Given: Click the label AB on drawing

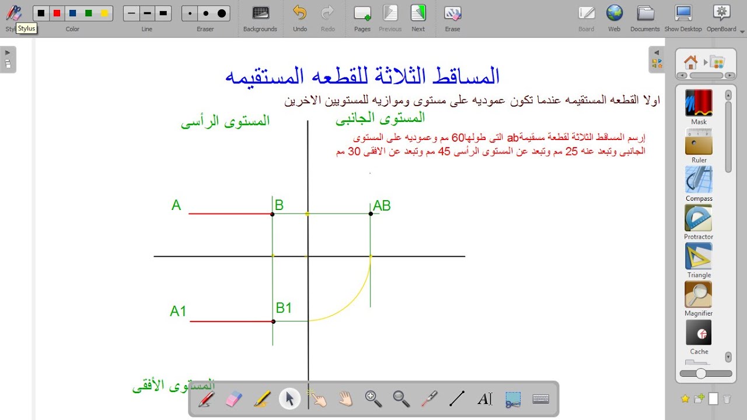Looking at the screenshot, I should point(382,205).
